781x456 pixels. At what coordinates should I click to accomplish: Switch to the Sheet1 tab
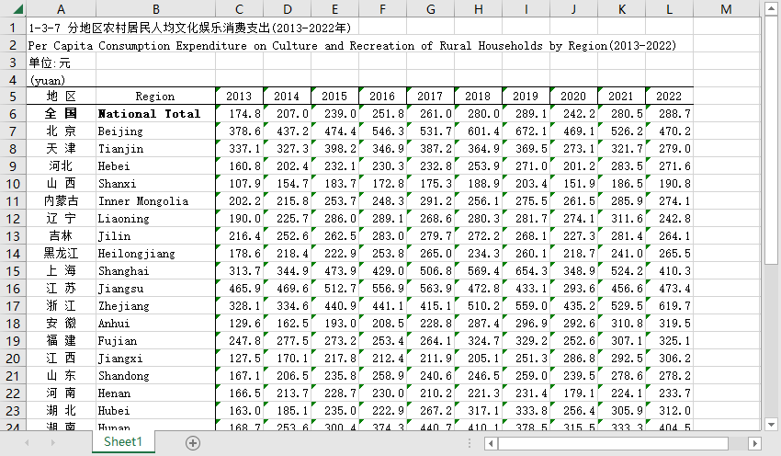[123, 441]
